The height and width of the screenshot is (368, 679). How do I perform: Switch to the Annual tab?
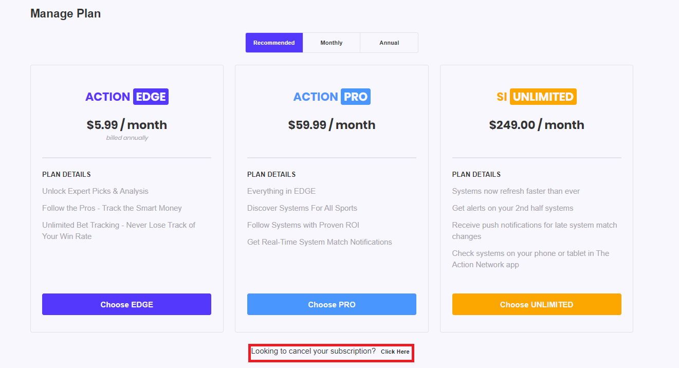(389, 43)
